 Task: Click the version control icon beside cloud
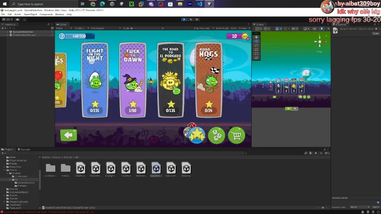pyautogui.click(x=24, y=20)
